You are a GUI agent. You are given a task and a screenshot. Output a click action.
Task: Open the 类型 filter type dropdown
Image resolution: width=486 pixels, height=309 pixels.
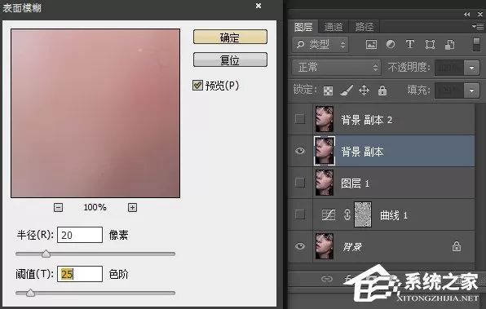(320, 45)
